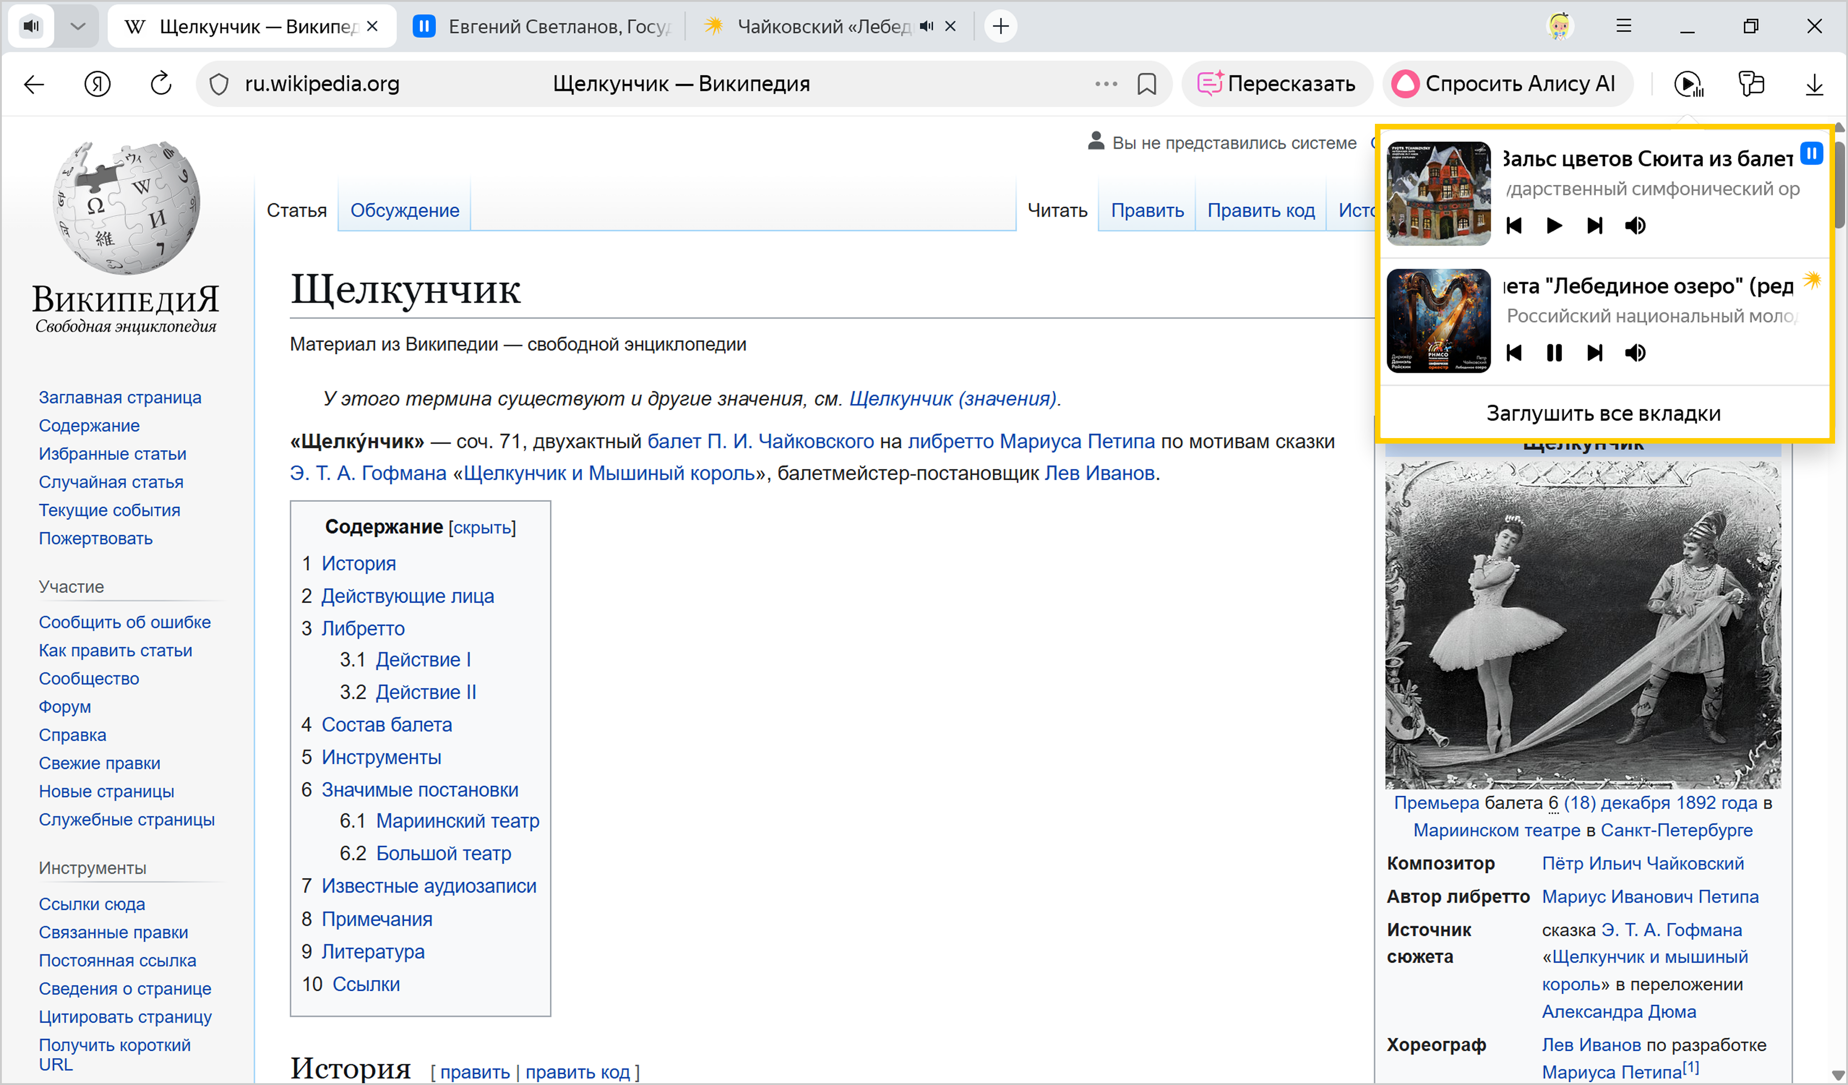Screen dimensions: 1848x1085
Task: Click the Yandex home icon
Action: click(x=97, y=85)
